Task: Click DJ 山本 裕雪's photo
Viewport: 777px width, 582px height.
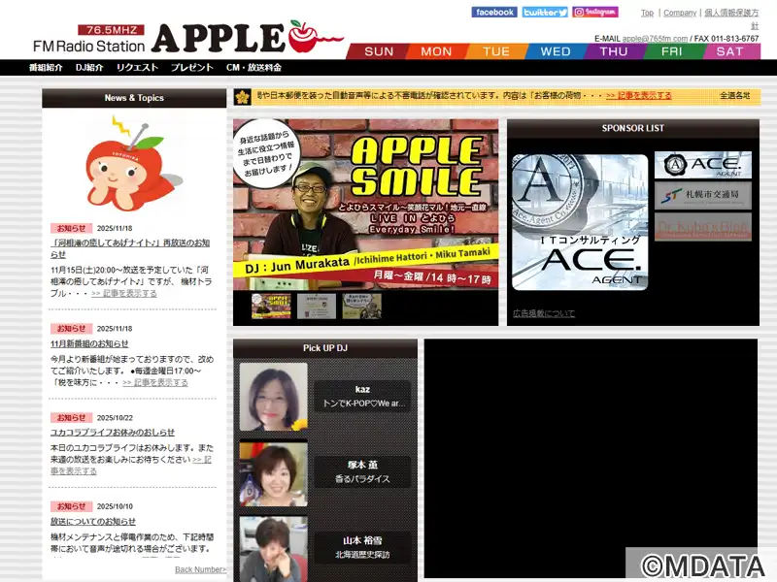Action: click(x=274, y=549)
